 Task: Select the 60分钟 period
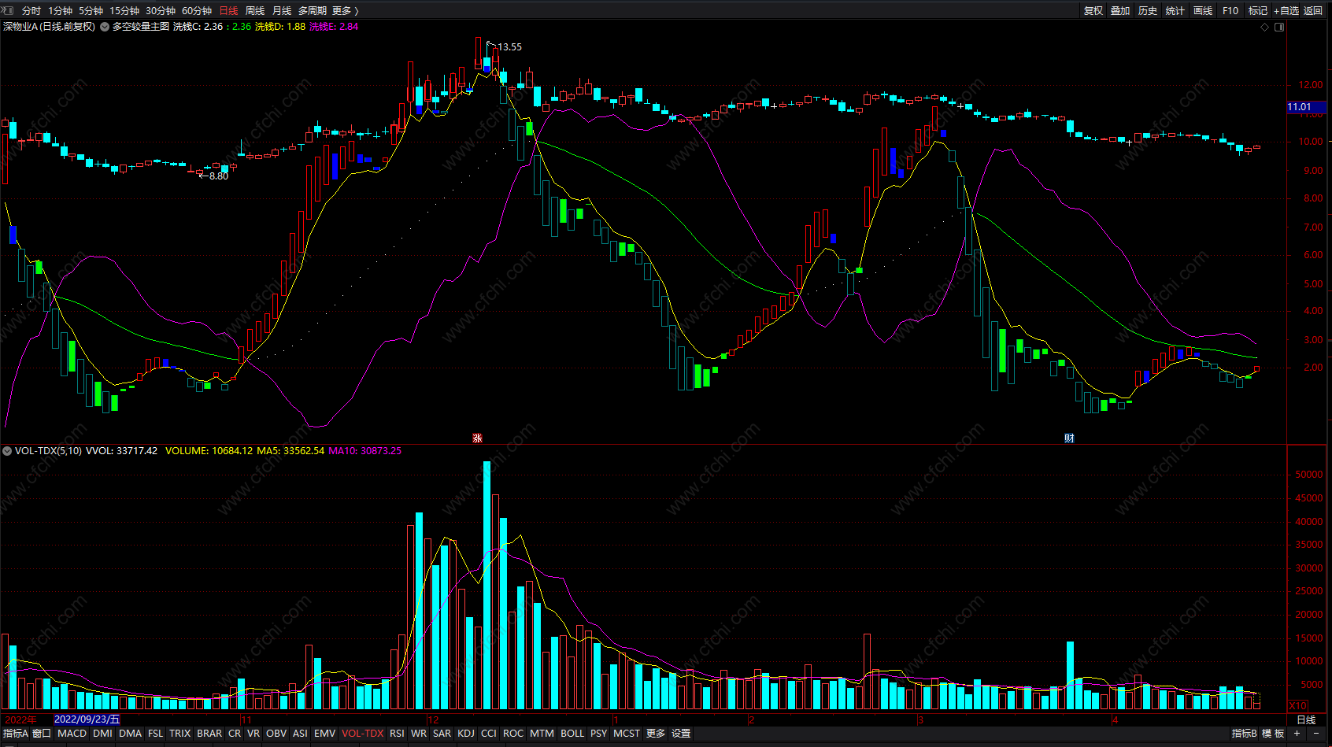197,11
